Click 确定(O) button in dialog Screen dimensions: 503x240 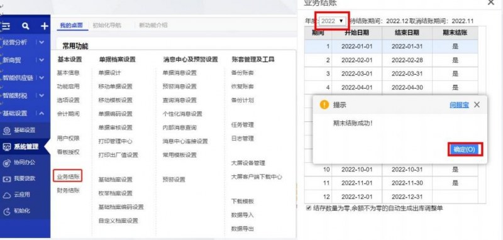pos(465,150)
